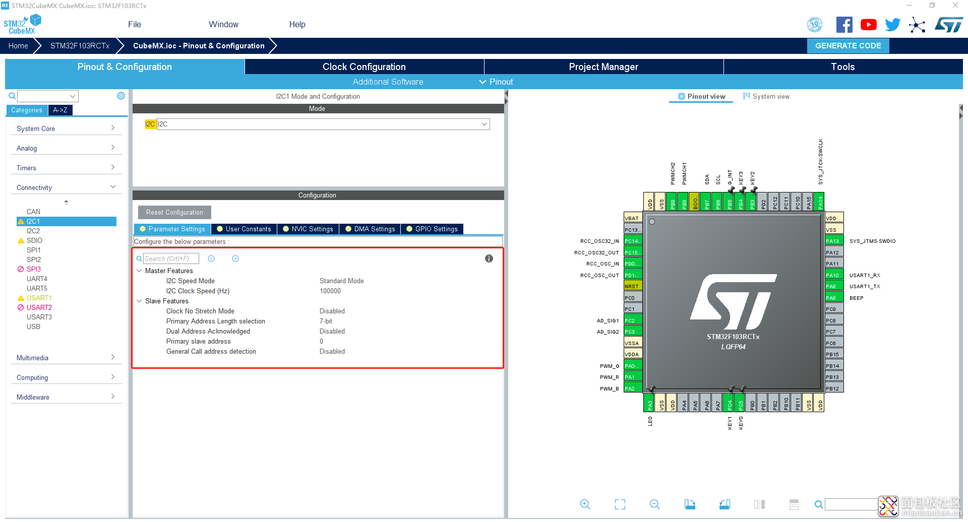The image size is (968, 522).
Task: Go to next parameter search result
Action: tap(235, 258)
